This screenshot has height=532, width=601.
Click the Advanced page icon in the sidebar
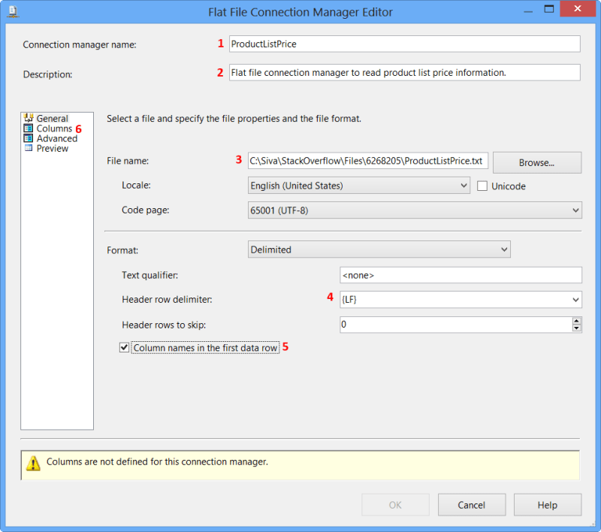28,138
